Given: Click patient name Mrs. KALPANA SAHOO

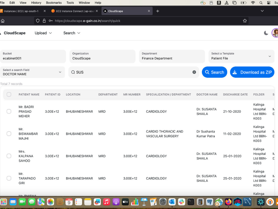Looking at the screenshot, I should 26,156.
